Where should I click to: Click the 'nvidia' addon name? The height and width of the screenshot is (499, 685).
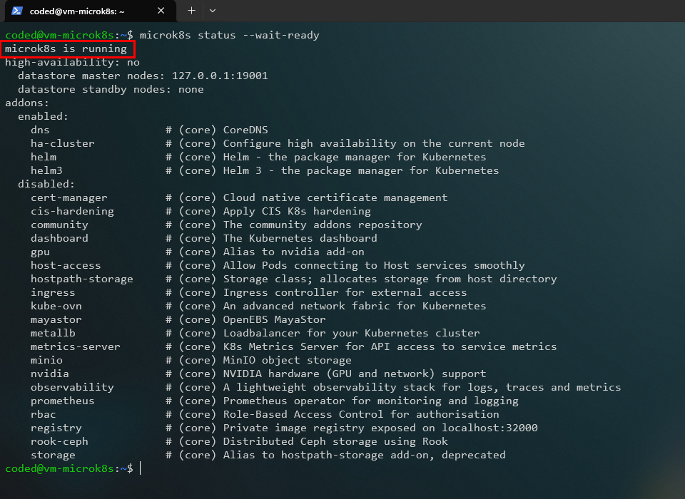click(50, 374)
